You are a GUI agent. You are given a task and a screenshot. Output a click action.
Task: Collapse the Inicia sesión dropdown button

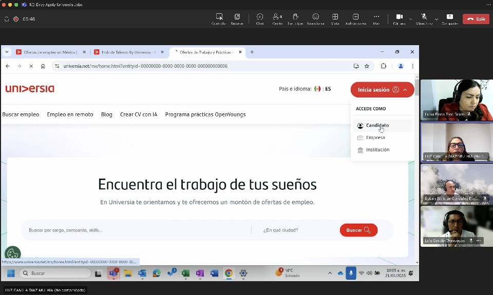coord(382,90)
